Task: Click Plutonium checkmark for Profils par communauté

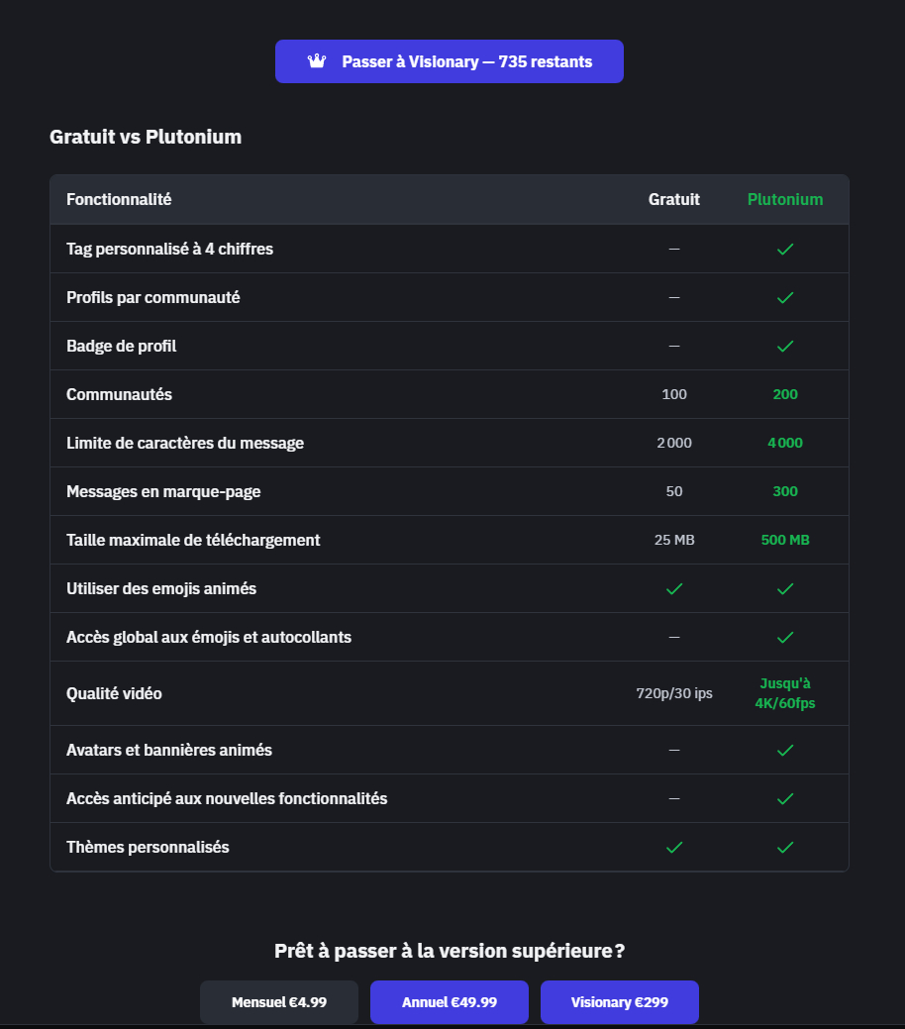Action: point(785,297)
